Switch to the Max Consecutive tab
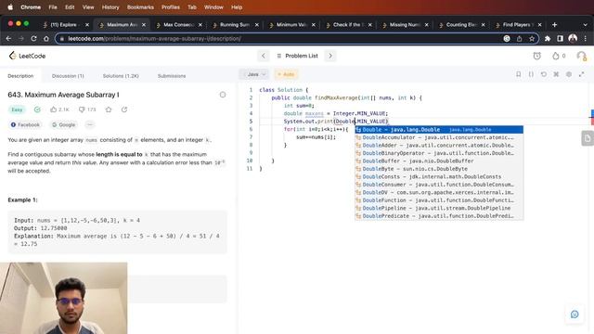594x334 pixels. (x=178, y=25)
